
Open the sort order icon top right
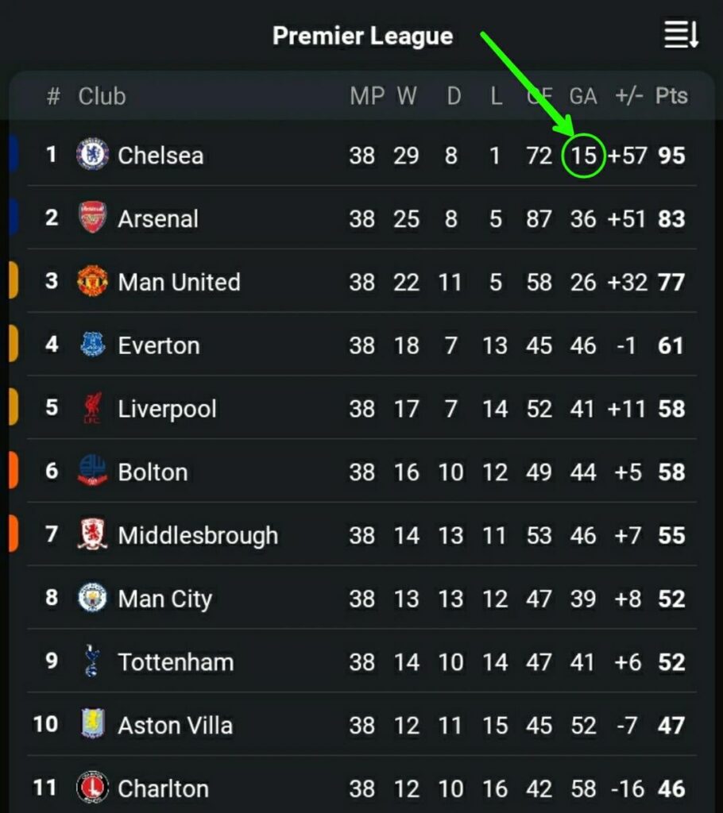pos(680,36)
